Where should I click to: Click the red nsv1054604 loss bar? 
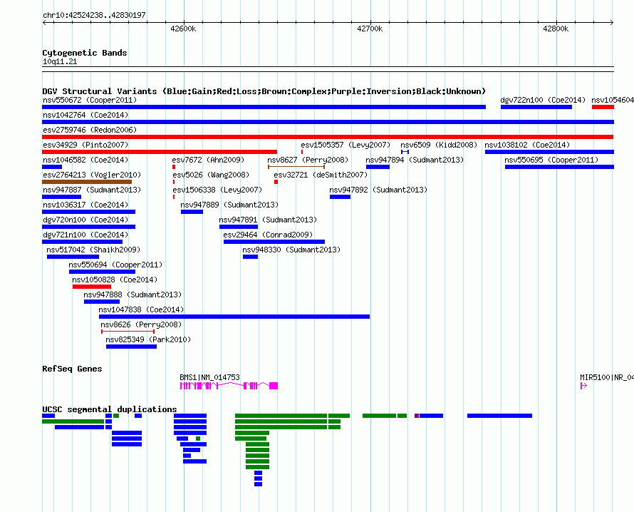tap(603, 107)
